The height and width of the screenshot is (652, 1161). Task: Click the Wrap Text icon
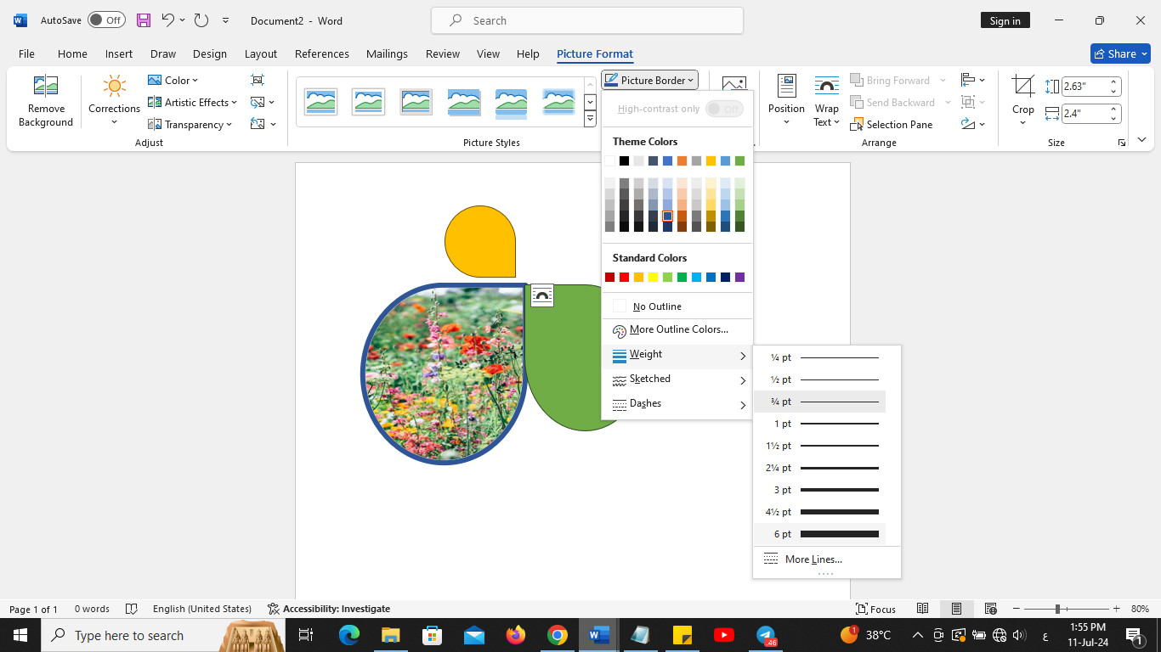tap(826, 86)
